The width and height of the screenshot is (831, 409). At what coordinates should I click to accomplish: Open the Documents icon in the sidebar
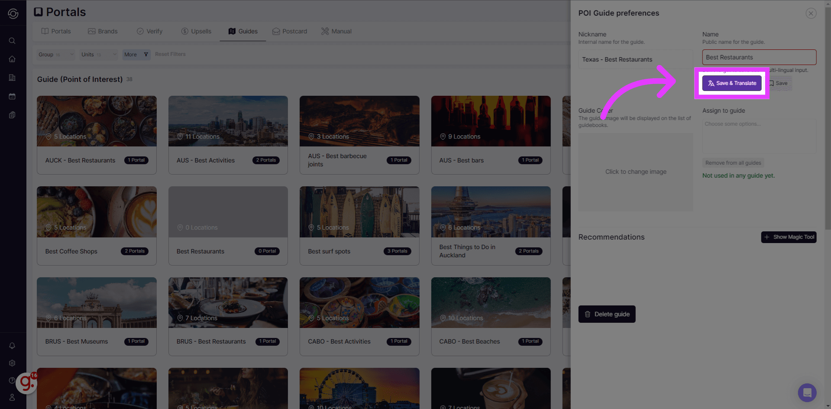coord(12,115)
